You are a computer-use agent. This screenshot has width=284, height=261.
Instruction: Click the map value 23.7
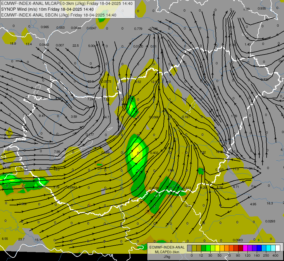pos(21,239)
